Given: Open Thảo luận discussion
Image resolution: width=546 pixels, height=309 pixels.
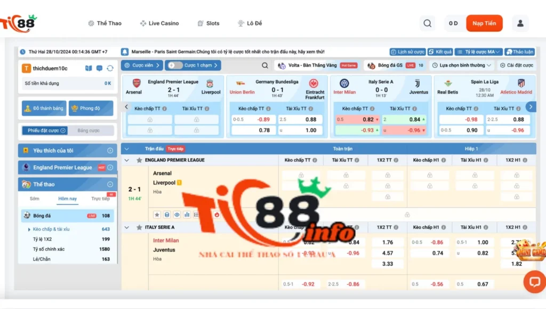Looking at the screenshot, I should click(519, 52).
